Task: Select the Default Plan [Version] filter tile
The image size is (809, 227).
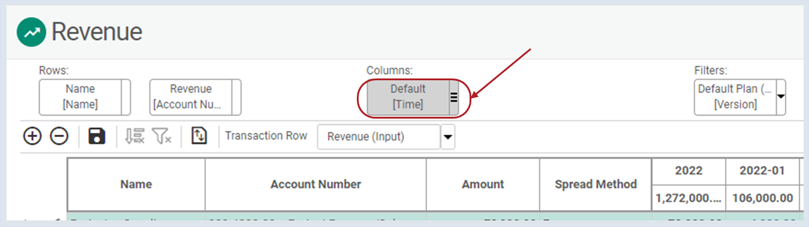Action: tap(735, 97)
